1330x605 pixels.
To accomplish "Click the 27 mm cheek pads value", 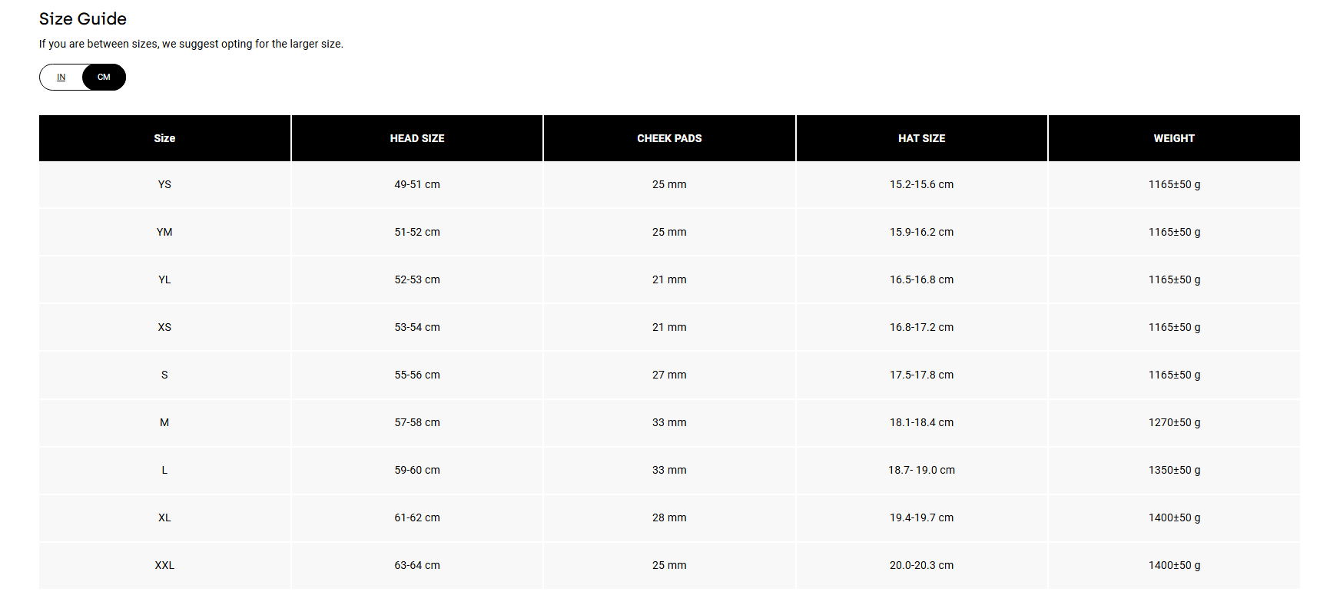I will tap(668, 375).
